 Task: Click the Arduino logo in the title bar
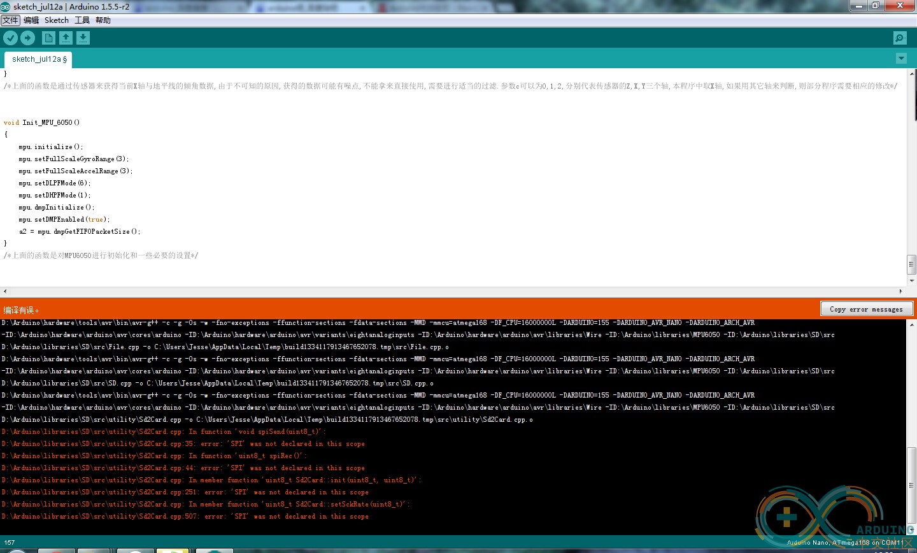tap(5, 6)
